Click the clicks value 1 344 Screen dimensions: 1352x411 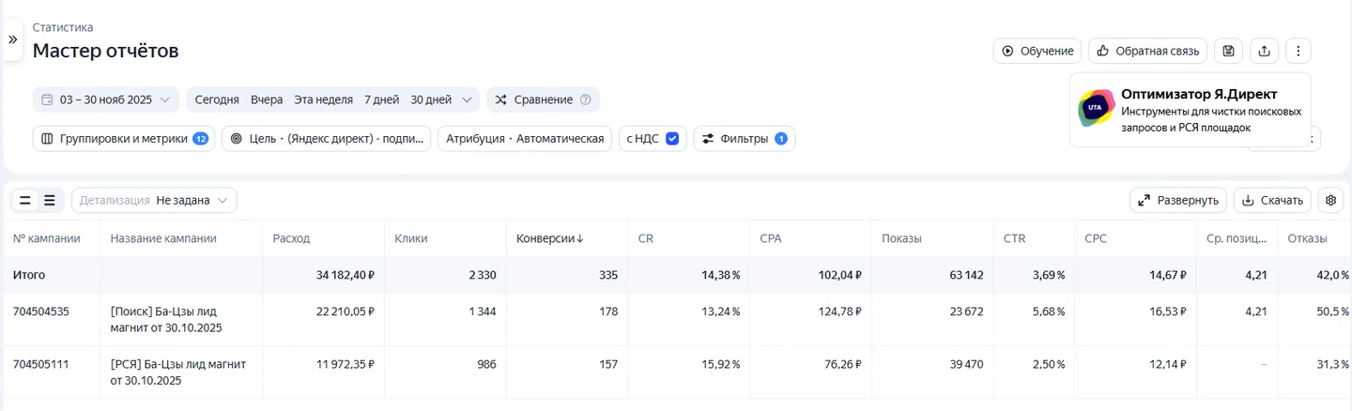tap(483, 311)
